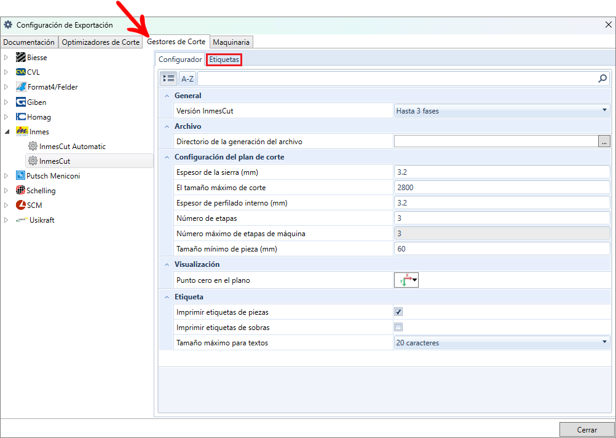Select the Configurador sub-tab

180,60
